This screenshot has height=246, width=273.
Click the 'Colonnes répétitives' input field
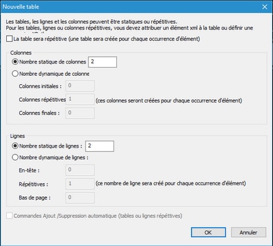(80, 99)
